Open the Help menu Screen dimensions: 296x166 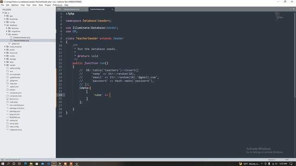click(x=66, y=5)
